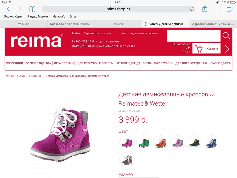This screenshot has height=178, width=237.
Task: Open the shopping cart Корзина button
Action: (207, 48)
